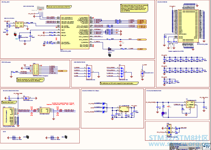
Task: Click the U3 ESD diode on 5V_USB_CHGR
Action: coord(26,98)
